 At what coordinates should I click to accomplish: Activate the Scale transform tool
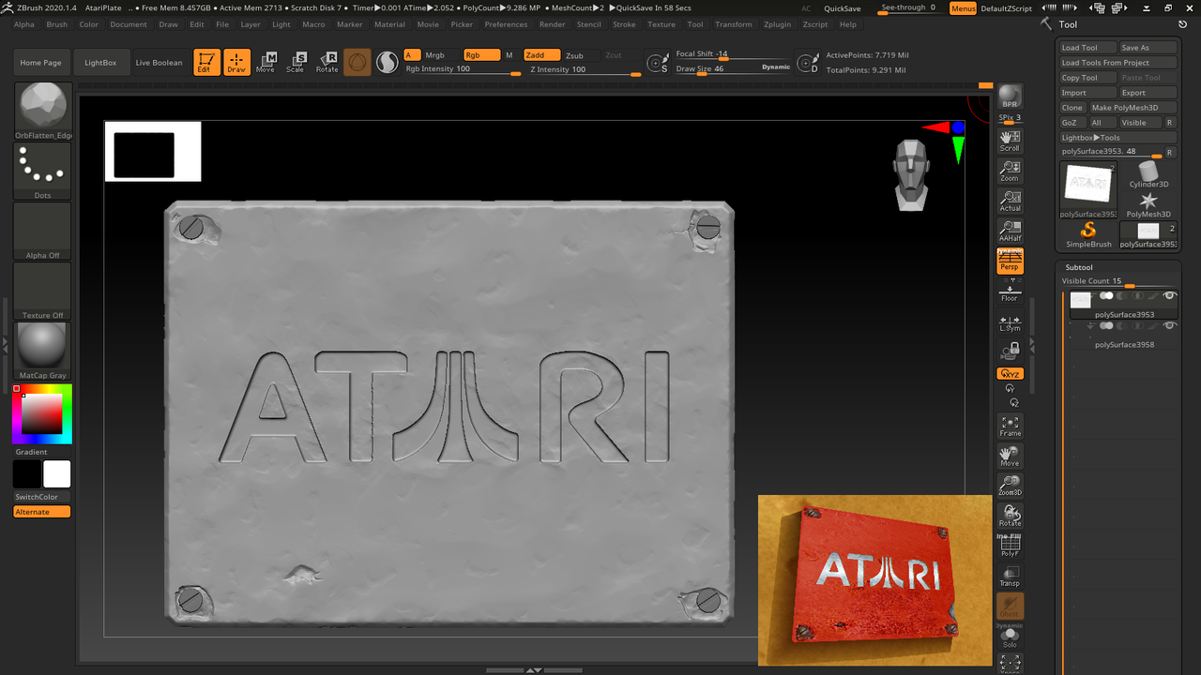pos(296,62)
